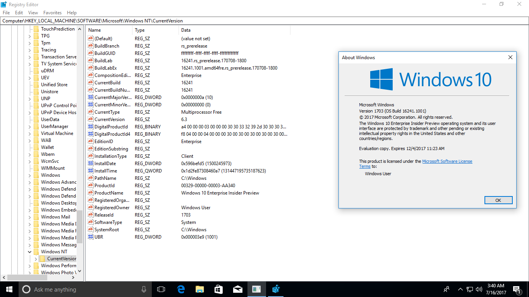Open the Favorites menu
Viewport: 529px width, 297px height.
click(x=52, y=13)
